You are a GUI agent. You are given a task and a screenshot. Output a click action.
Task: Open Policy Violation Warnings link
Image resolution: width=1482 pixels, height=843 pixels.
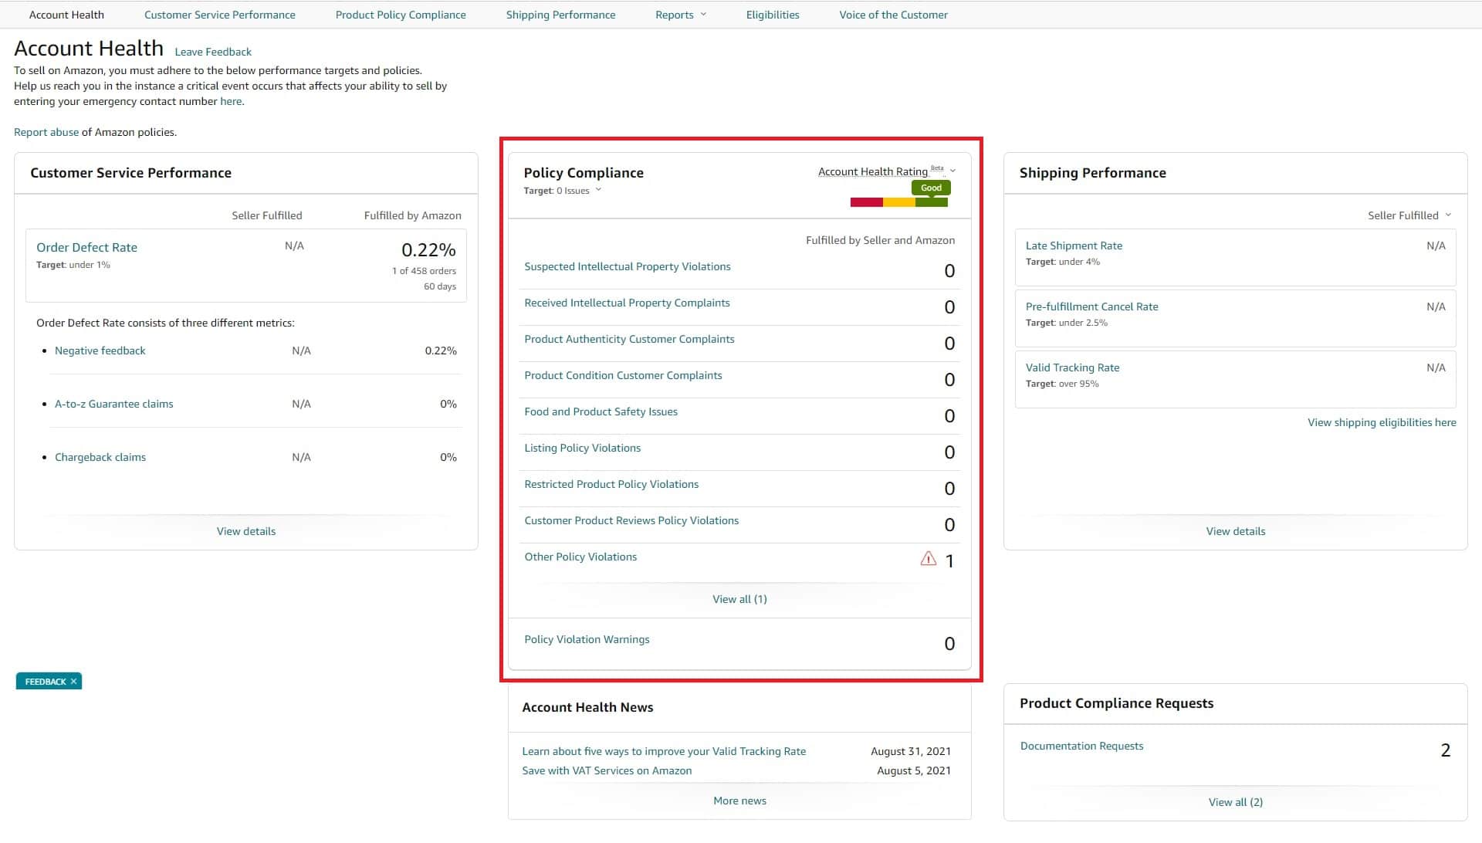pyautogui.click(x=587, y=639)
